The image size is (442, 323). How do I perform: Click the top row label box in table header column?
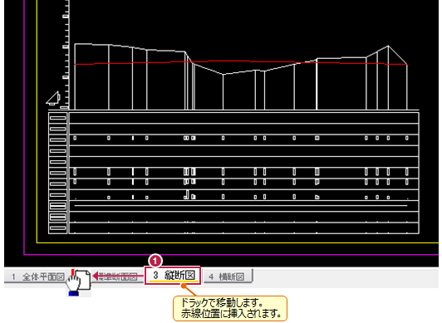coord(58,118)
